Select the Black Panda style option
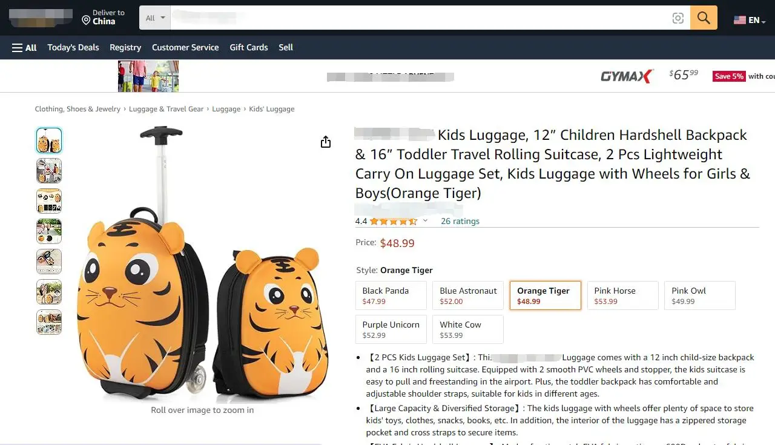775x445 pixels. pos(391,295)
